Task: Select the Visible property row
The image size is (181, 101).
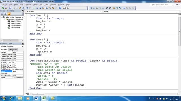Action: pyautogui.click(x=12, y=78)
